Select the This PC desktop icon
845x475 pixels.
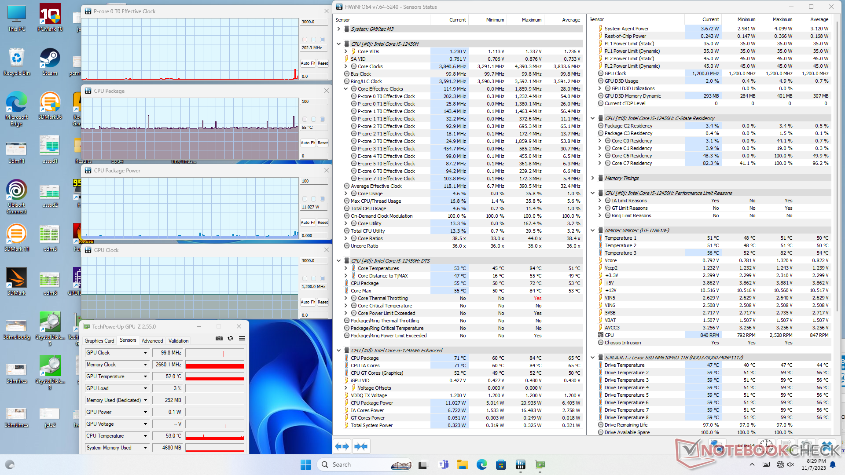(17, 18)
